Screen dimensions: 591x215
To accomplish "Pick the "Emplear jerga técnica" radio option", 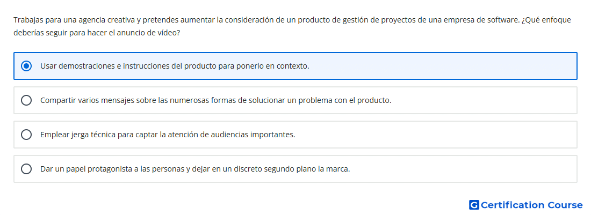I will [26, 135].
